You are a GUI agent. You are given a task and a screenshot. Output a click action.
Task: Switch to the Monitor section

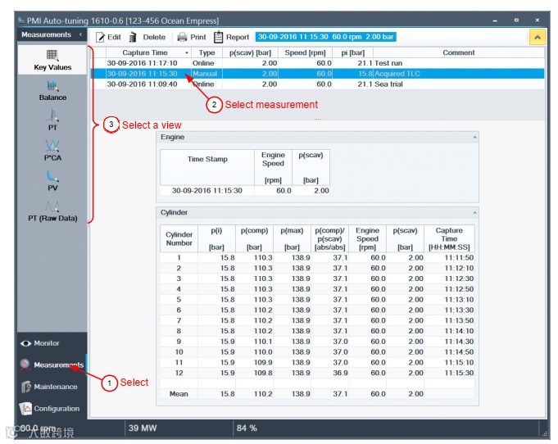[x=46, y=343]
